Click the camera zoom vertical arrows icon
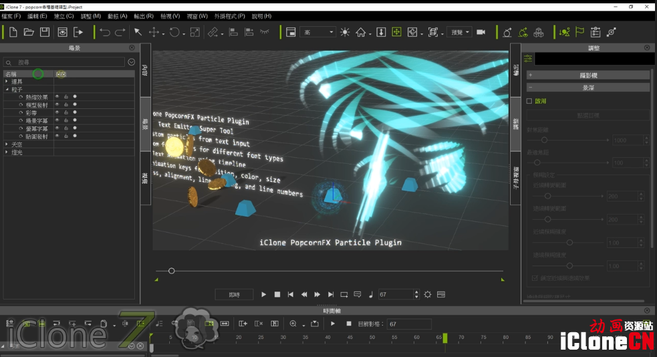657x357 pixels. tap(381, 32)
